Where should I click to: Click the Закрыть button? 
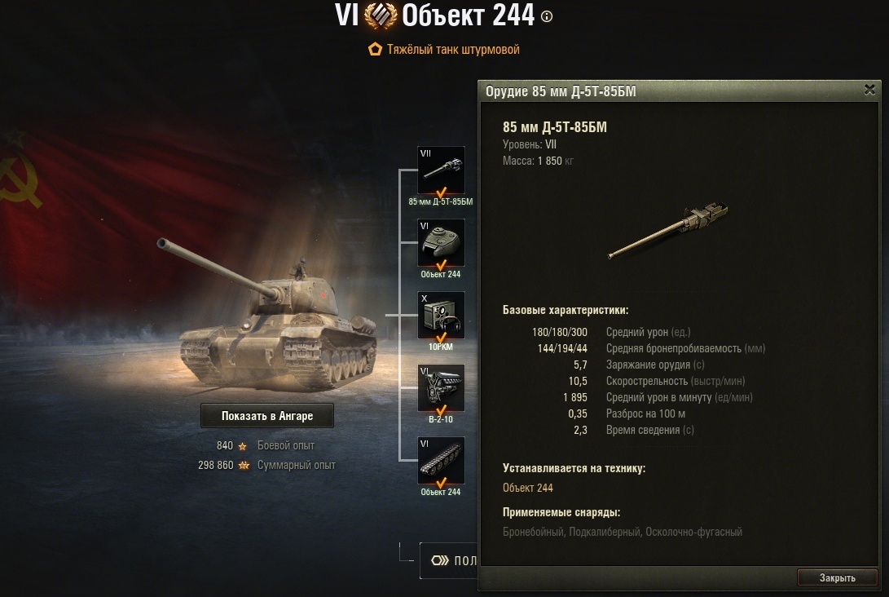tap(838, 577)
